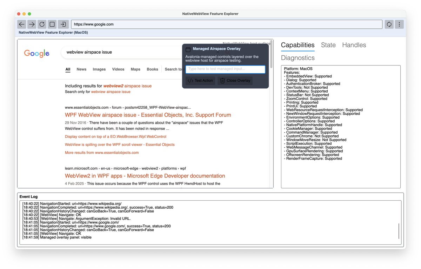Click the EmbeddedView: Supported entry
Screen dimensions: 421x269
click(x=308, y=76)
